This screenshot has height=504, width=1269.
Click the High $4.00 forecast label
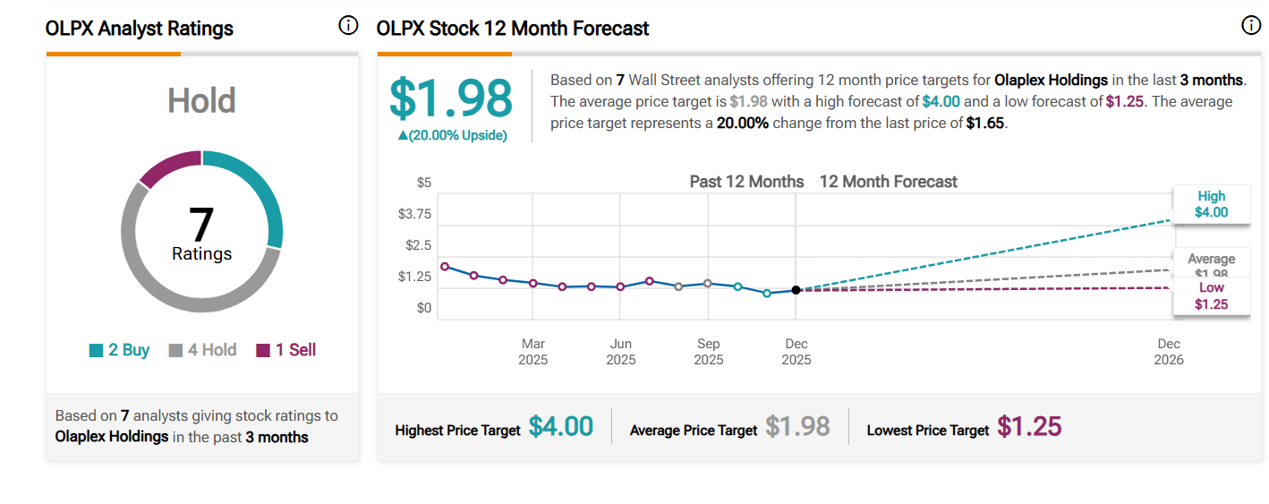coord(1211,204)
